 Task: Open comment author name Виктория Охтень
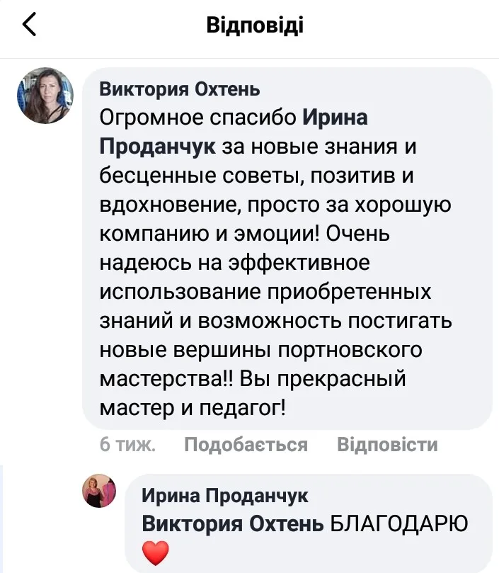point(180,89)
